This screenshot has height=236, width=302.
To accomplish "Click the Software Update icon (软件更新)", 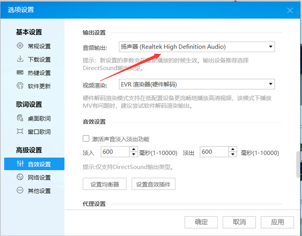I will [x=20, y=86].
